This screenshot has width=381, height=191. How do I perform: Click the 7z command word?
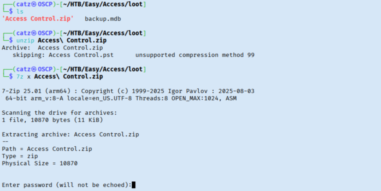20,76
